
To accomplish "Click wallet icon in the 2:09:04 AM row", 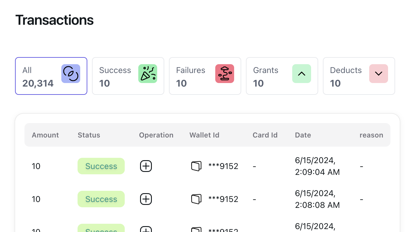I will (x=196, y=166).
